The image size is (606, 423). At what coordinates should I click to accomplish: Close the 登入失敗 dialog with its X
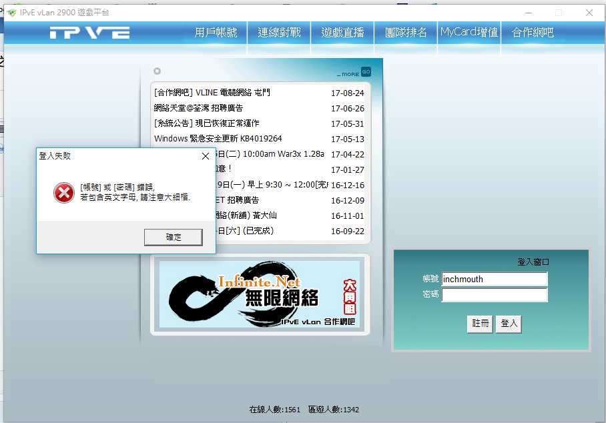pos(206,156)
